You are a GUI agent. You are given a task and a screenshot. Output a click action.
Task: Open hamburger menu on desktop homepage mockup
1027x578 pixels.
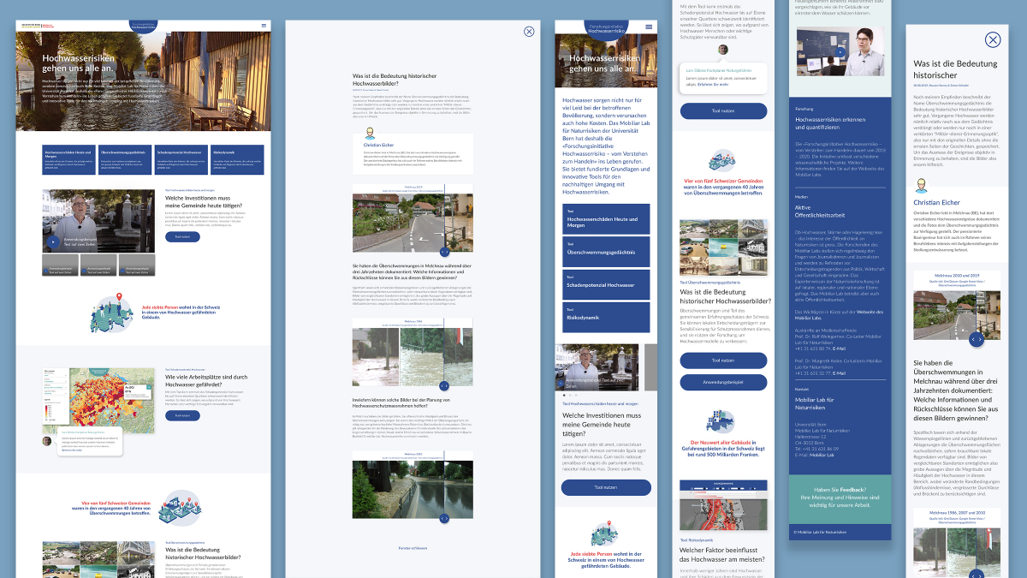click(264, 27)
